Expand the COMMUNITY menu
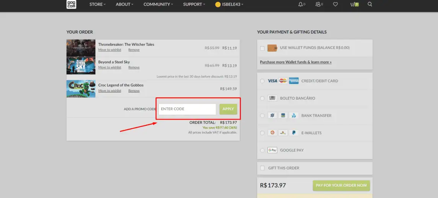438x198 pixels. [x=158, y=4]
